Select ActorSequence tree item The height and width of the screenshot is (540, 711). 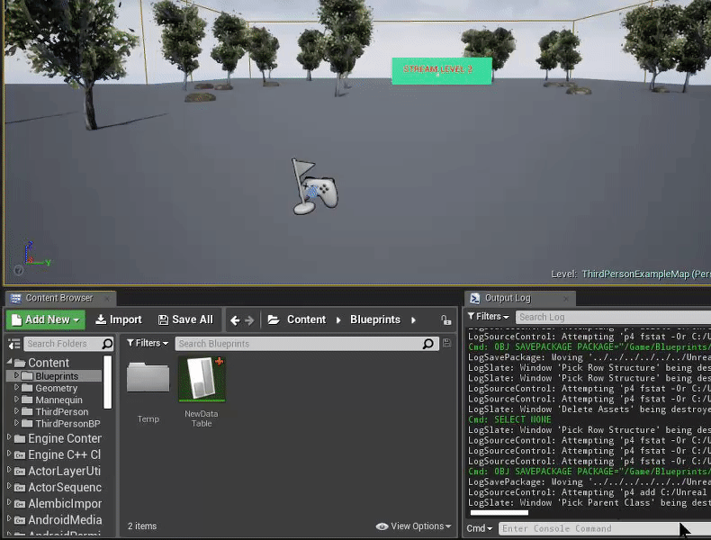pos(65,488)
